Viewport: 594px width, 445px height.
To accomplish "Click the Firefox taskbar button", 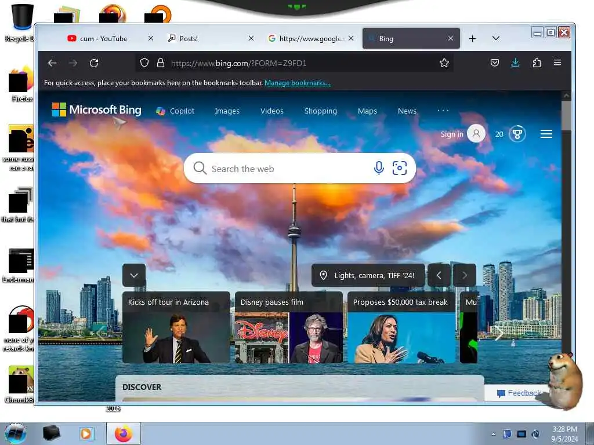I will point(124,433).
